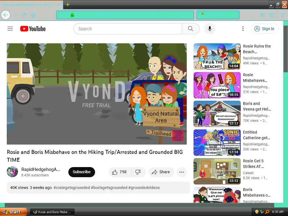Click the 8:35 AM clock
Viewport: 288px width, 216px height.
(x=278, y=212)
